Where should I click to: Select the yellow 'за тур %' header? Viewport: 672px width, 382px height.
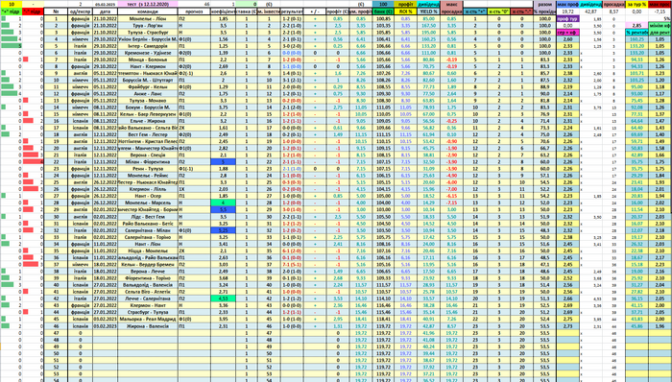[636, 4]
